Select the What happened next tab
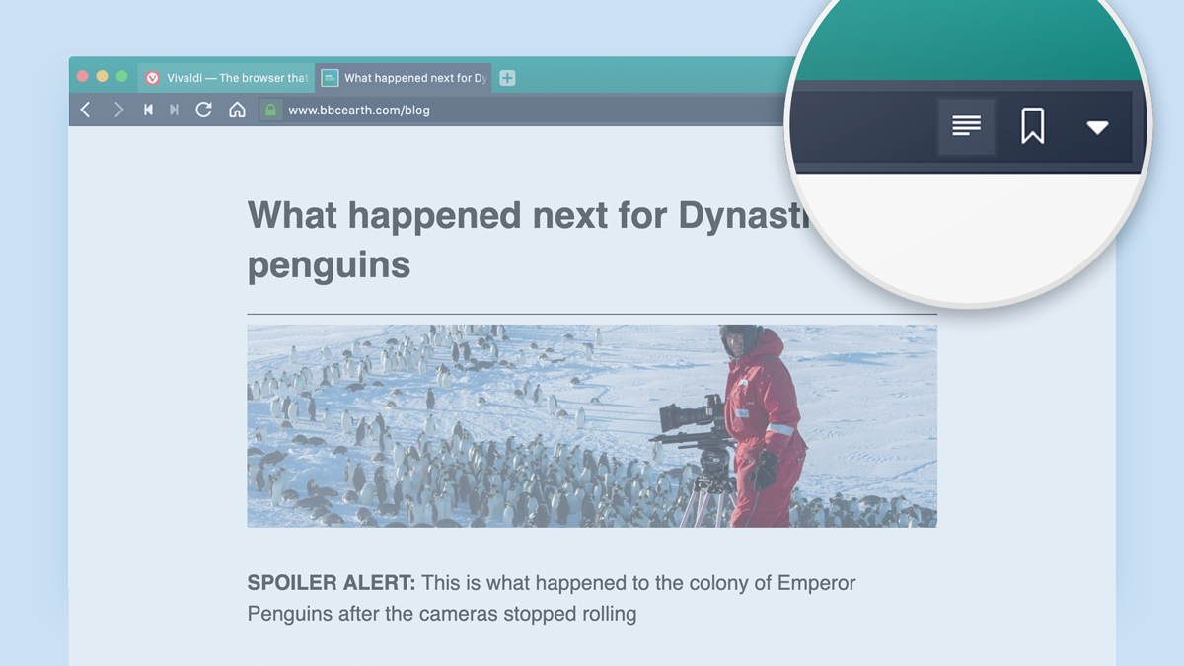The image size is (1184, 666). click(x=405, y=78)
